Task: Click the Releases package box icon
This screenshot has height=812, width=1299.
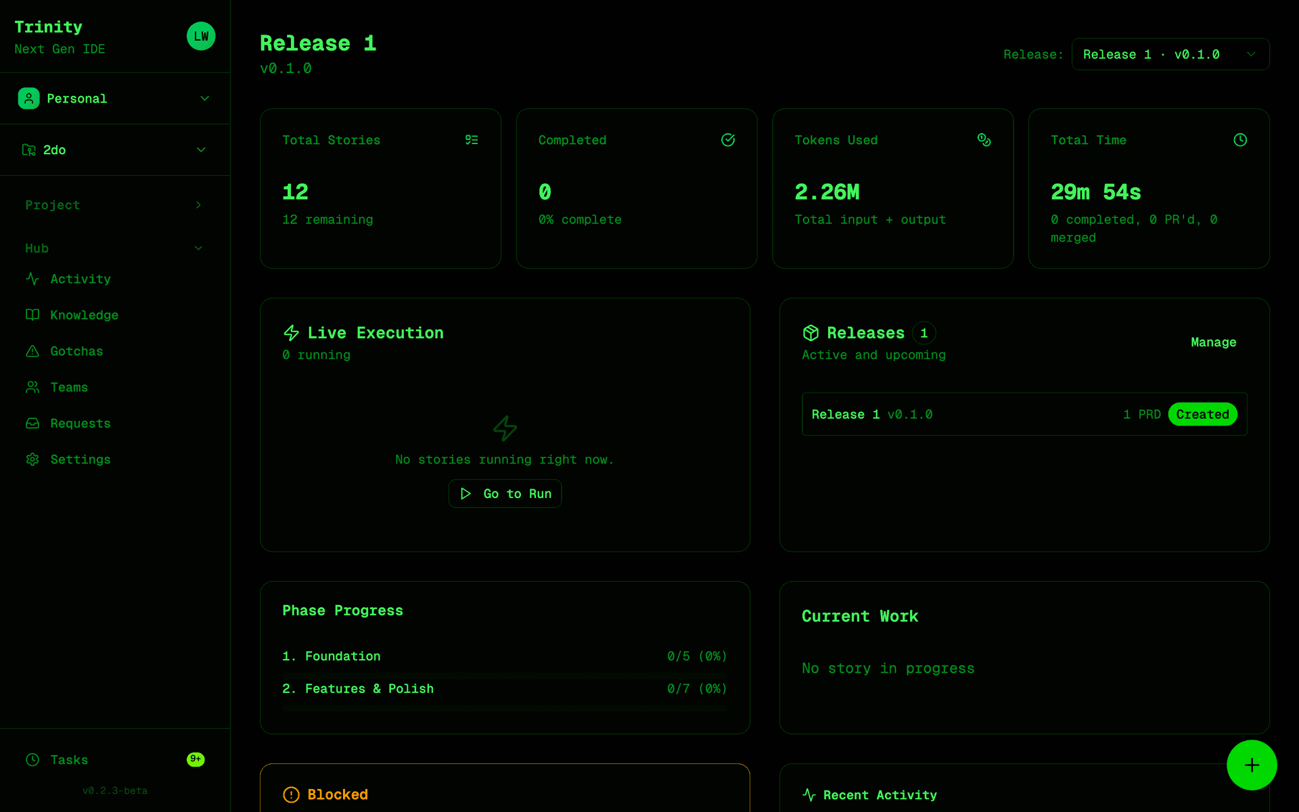Action: (x=811, y=333)
